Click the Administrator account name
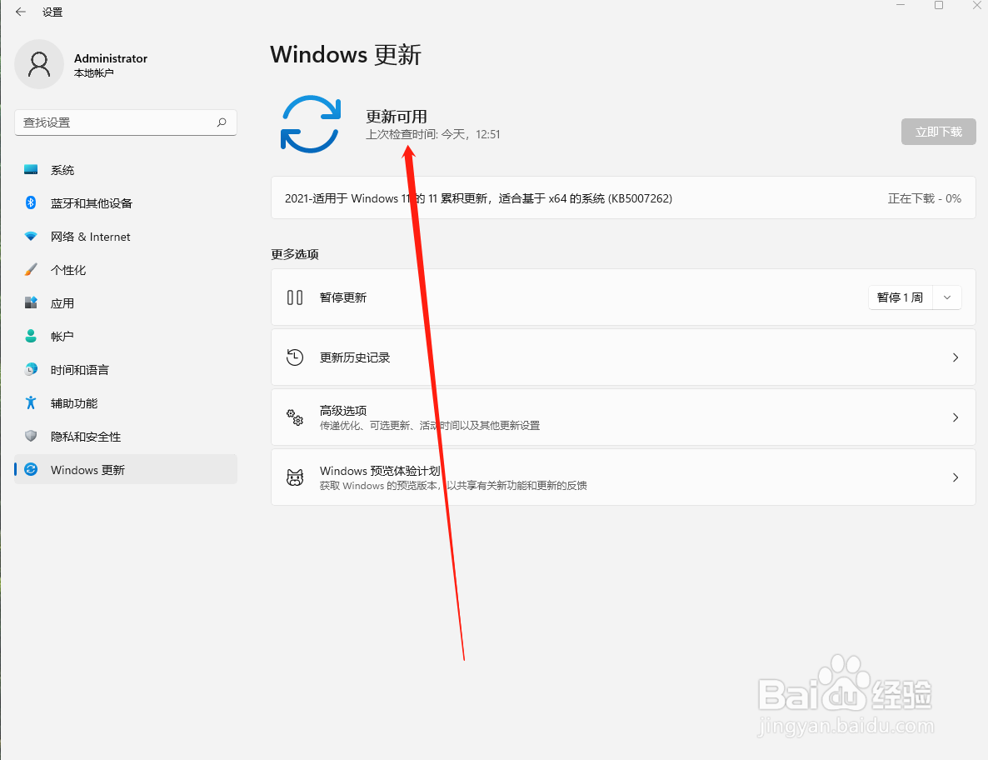Viewport: 988px width, 760px height. [111, 58]
